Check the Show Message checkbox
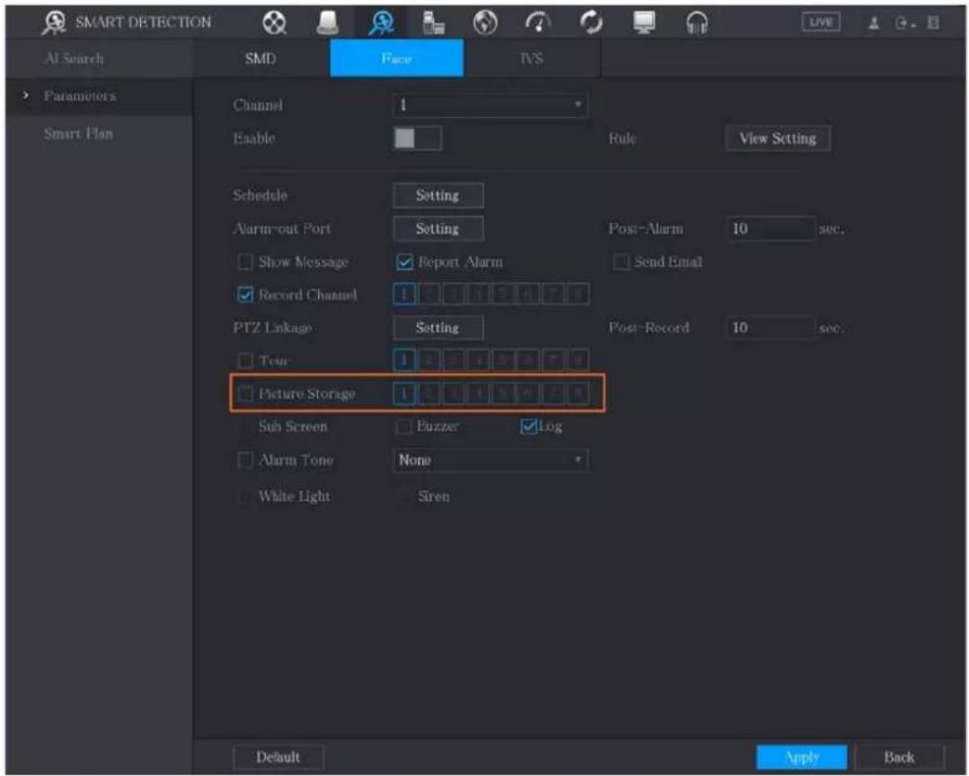The width and height of the screenshot is (969, 776). point(246,262)
